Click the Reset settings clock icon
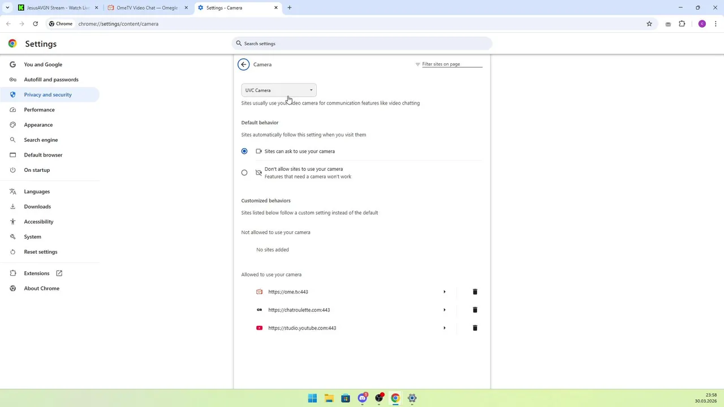Screen dimensions: 724x407 click(x=12, y=252)
